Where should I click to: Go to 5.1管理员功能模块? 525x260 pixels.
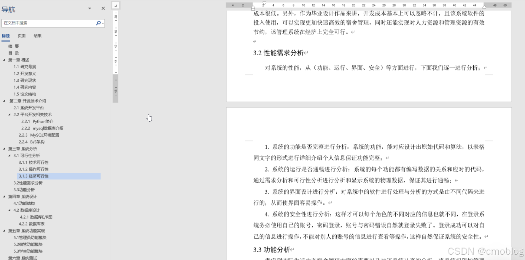[x=30, y=238]
